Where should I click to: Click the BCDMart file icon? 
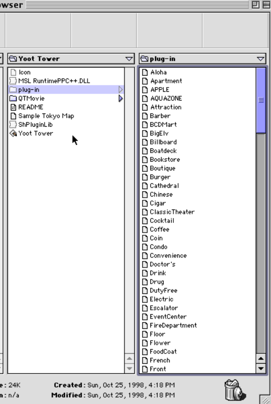[145, 125]
